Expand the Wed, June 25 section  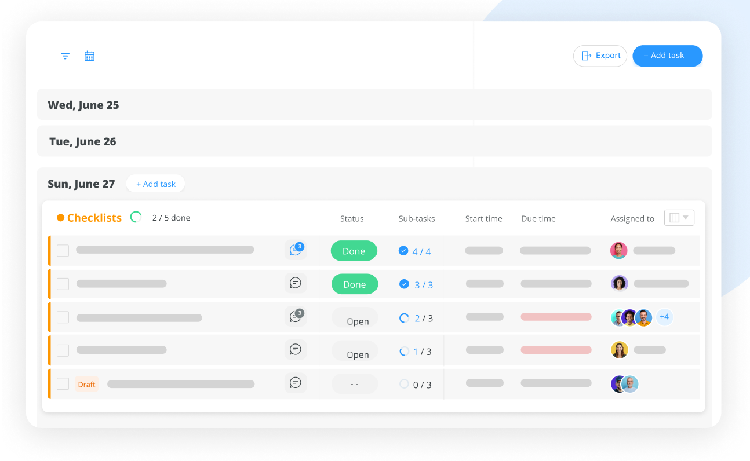coord(374,105)
